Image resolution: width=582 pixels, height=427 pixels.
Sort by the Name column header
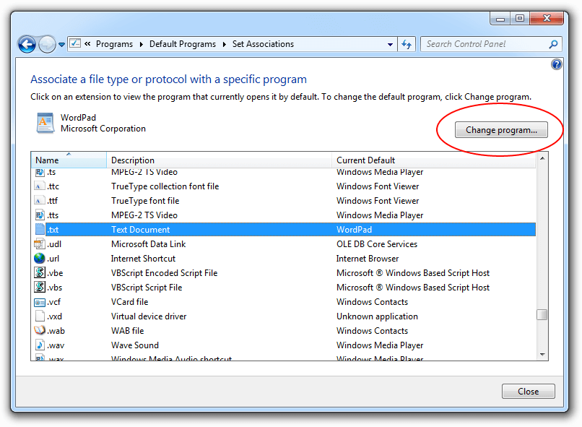69,160
